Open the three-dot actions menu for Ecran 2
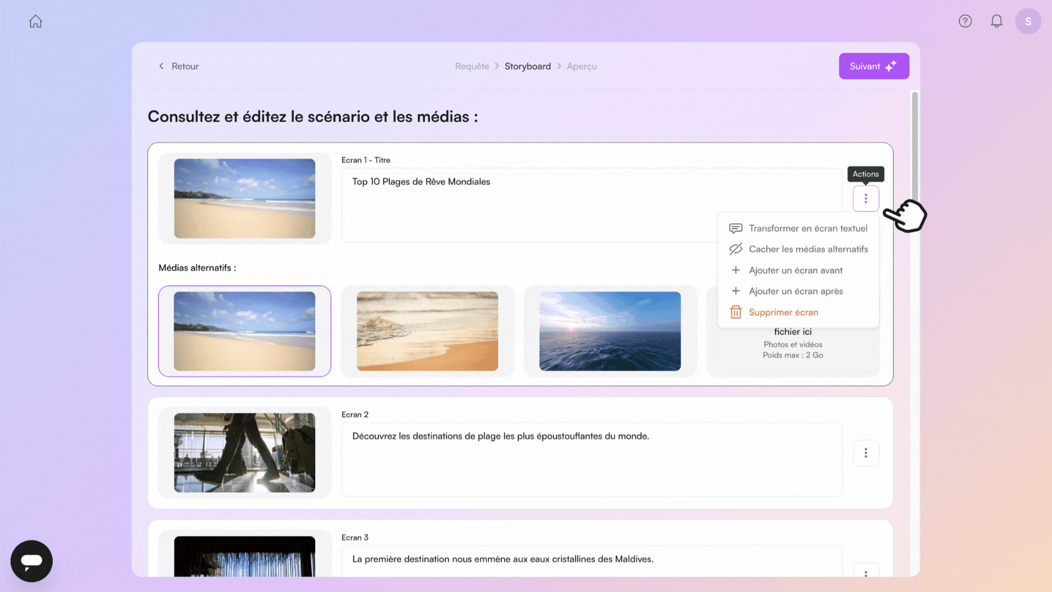The image size is (1052, 592). coord(866,453)
